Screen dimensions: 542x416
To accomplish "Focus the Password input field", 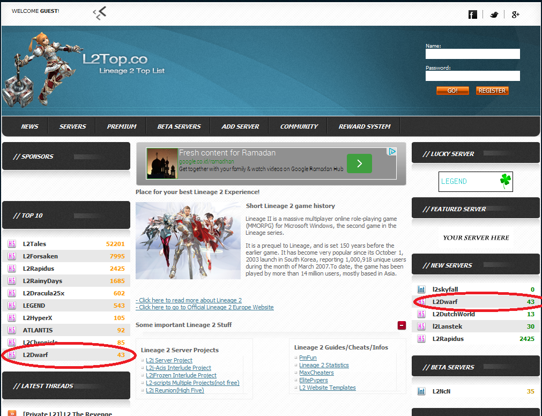I will (472, 76).
